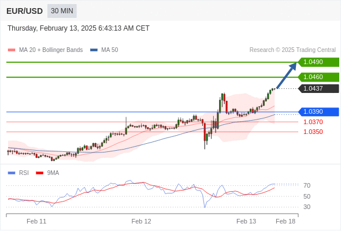This screenshot has width=341, height=231.
Task: Click the 1.0460 resistance price tag
Action: pyautogui.click(x=318, y=77)
